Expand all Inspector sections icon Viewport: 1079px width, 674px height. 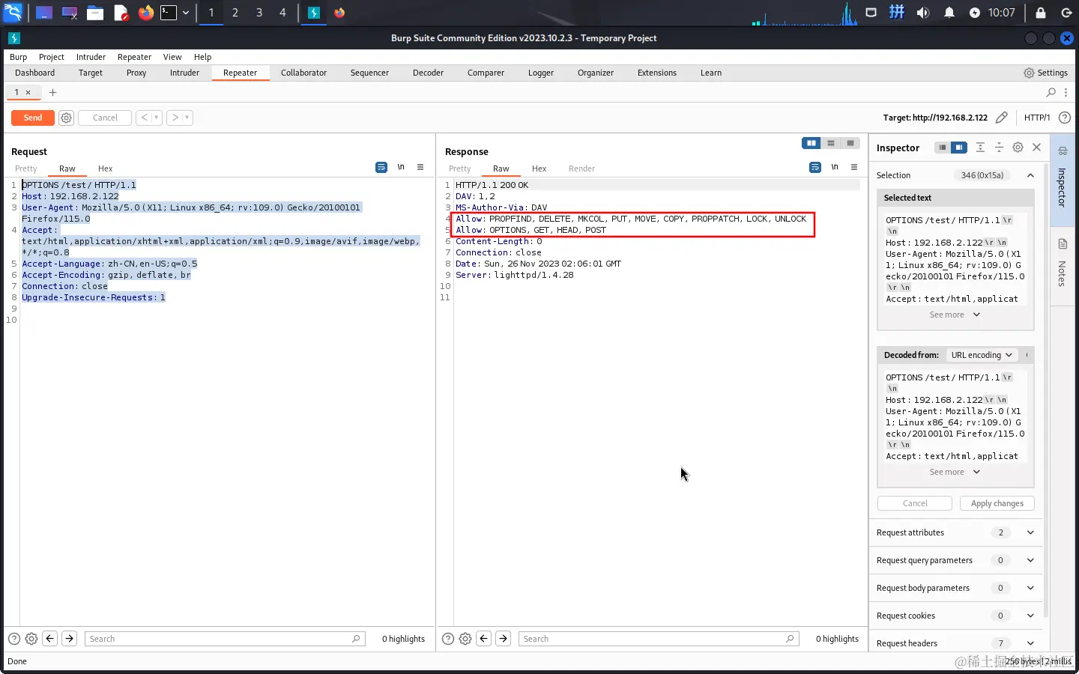click(980, 148)
